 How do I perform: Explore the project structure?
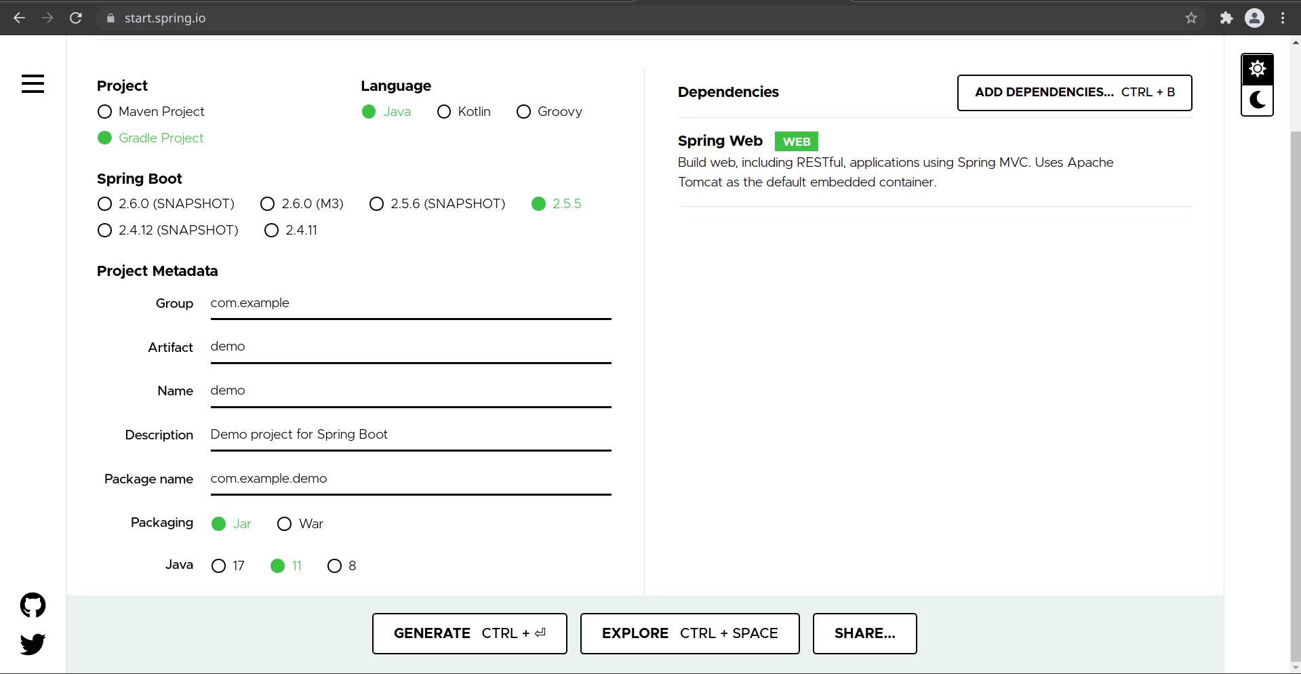pyautogui.click(x=689, y=633)
